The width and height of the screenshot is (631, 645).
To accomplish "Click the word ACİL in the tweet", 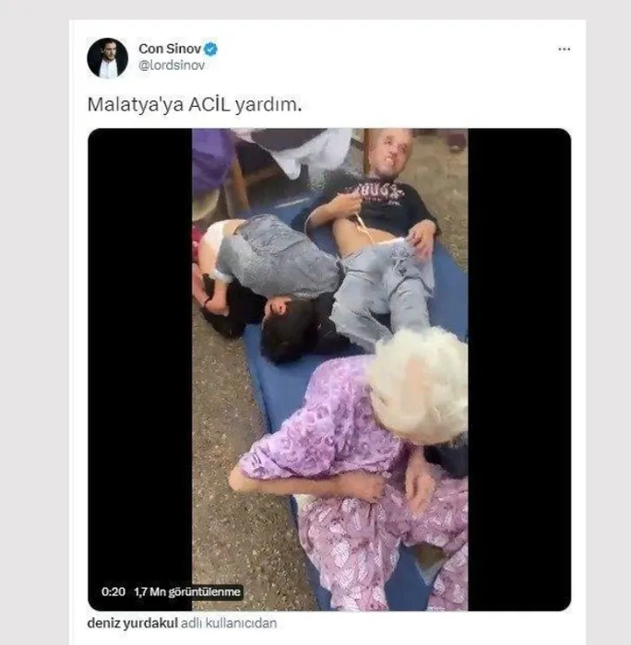I will coord(209,104).
